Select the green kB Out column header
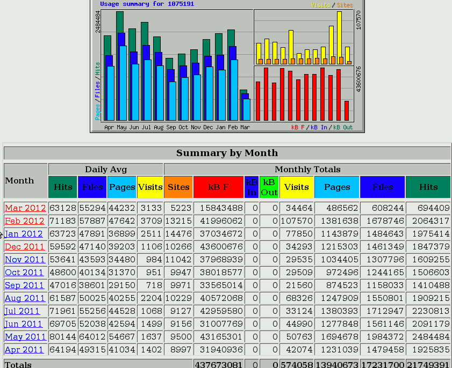The width and height of the screenshot is (452, 368). pyautogui.click(x=269, y=187)
